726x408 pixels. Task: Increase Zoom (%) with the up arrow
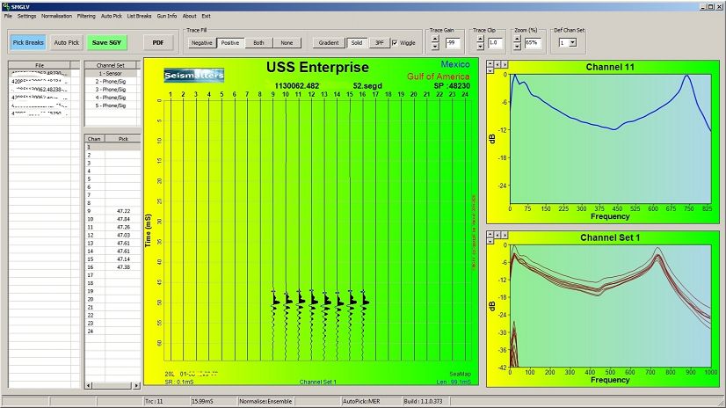(x=517, y=39)
